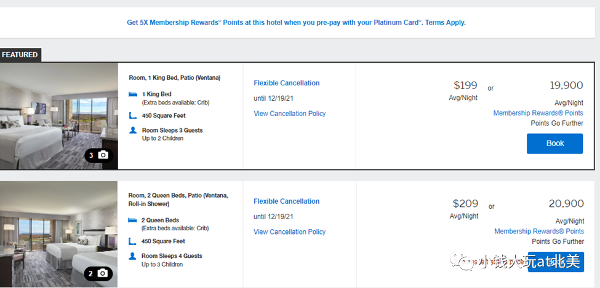Screen dimensions: 600x288
Task: Open photo gallery camera icon on King room
Action: click(103, 155)
